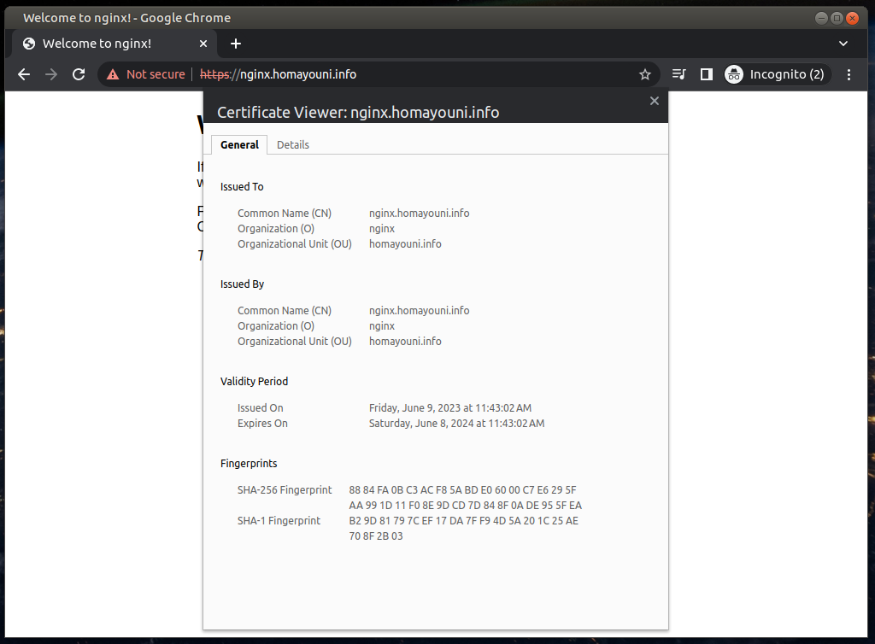Click the SHA-1 fingerprint continuation 70 8F 2B 03
This screenshot has width=875, height=644.
[376, 536]
